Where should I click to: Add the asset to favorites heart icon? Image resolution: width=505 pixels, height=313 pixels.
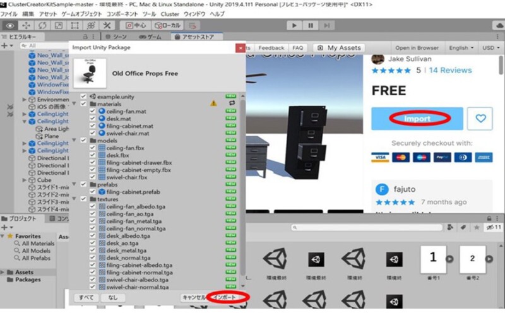(x=480, y=119)
